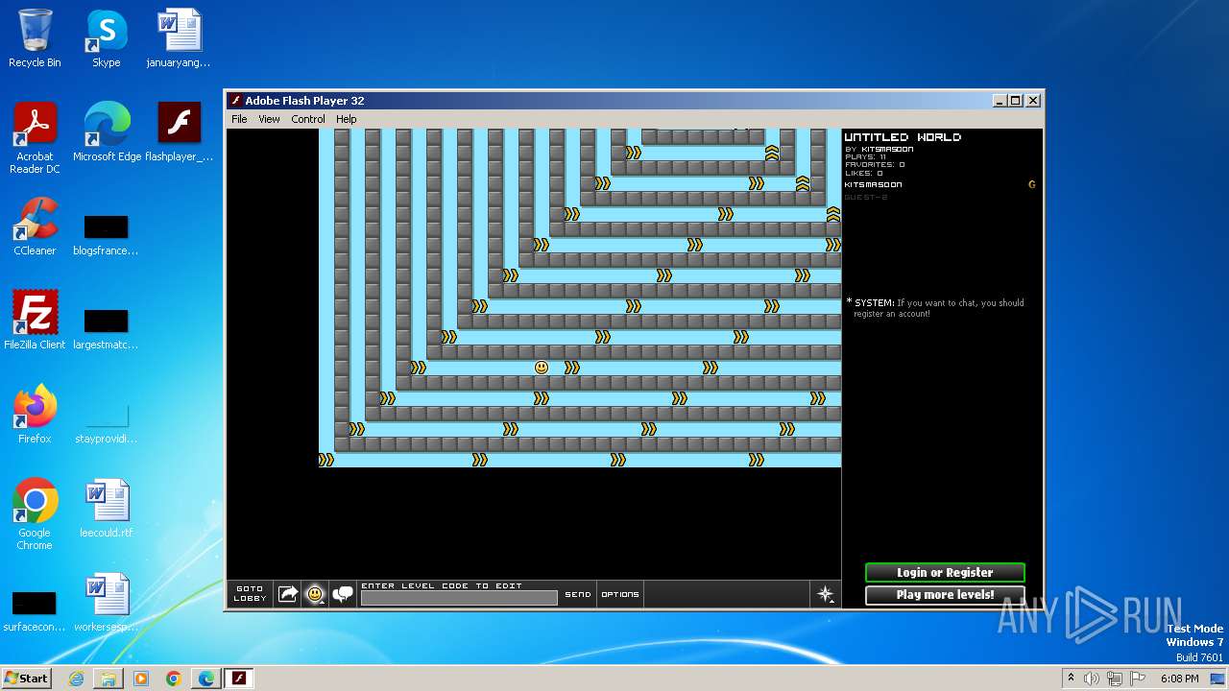Screen dimensions: 1229x691
Task: Click the compass star minimap icon
Action: [826, 594]
